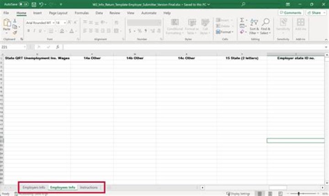Open Sort & Filter menu
Viewport: 329px width, 196px height.
[x=254, y=27]
